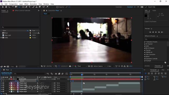
Task: Click Toggle Switches / Modes button
Action: 45,94
